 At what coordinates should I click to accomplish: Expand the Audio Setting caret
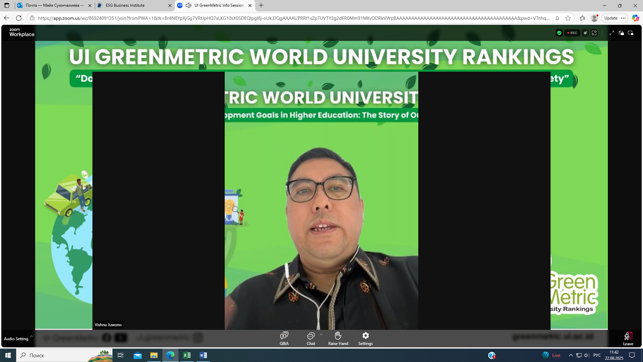[31, 336]
